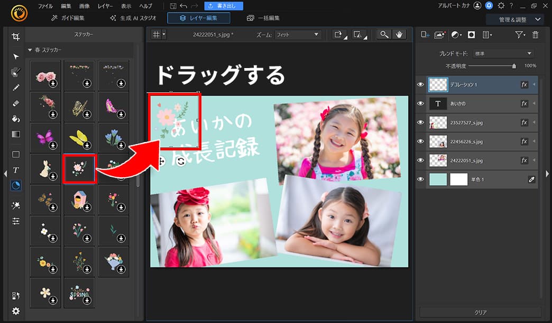Select the Crop tool

16,36
